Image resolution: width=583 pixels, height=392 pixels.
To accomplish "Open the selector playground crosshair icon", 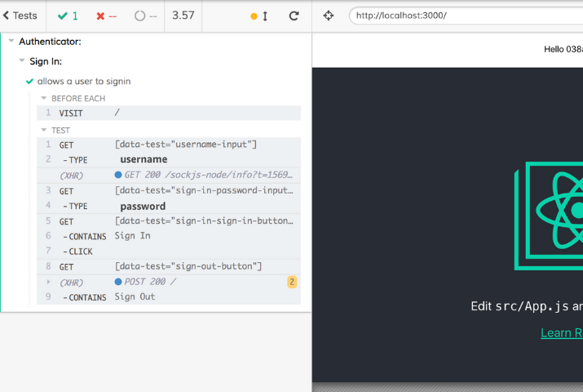I will point(329,16).
